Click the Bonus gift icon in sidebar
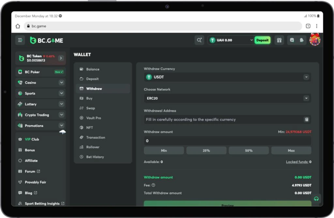The width and height of the screenshot is (334, 218). click(20, 150)
